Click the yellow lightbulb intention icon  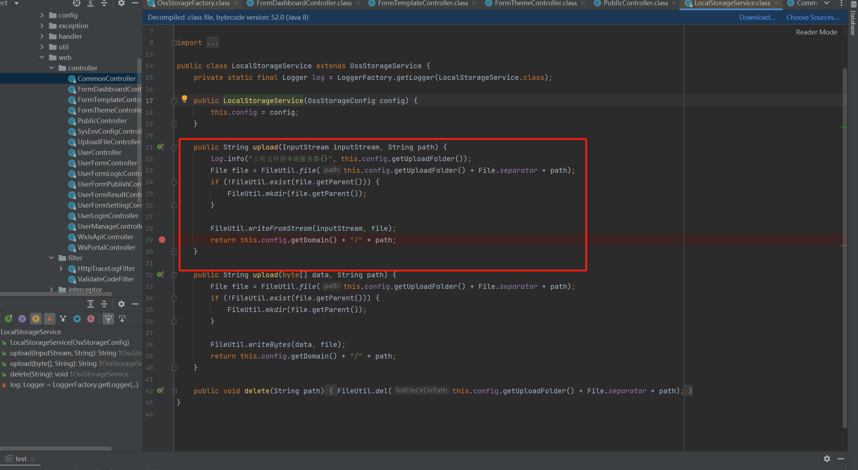click(x=184, y=99)
